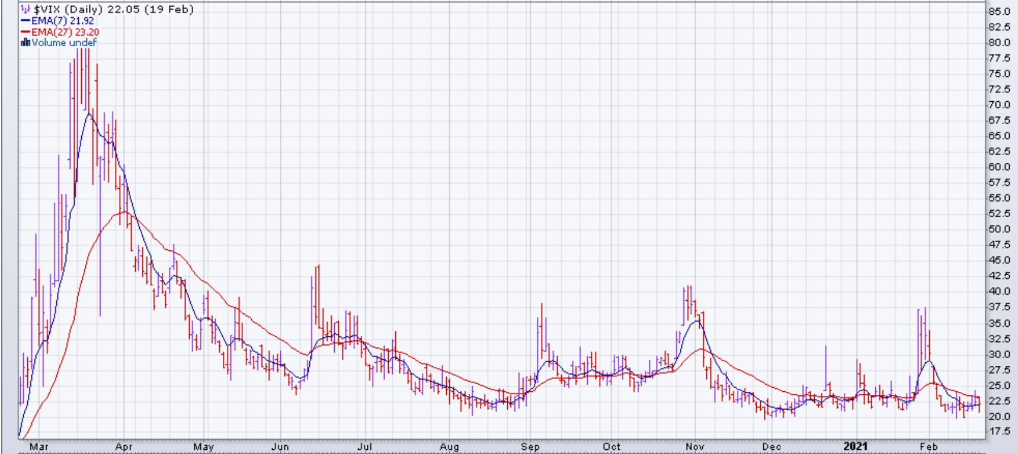
Task: Click the Mar label on time axis
Action: pyautogui.click(x=39, y=447)
